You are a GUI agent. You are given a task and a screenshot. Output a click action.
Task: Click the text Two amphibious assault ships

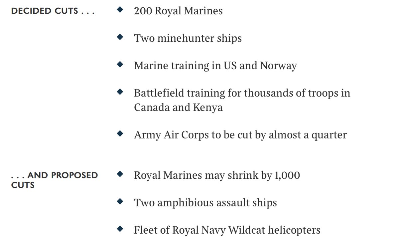click(x=205, y=203)
